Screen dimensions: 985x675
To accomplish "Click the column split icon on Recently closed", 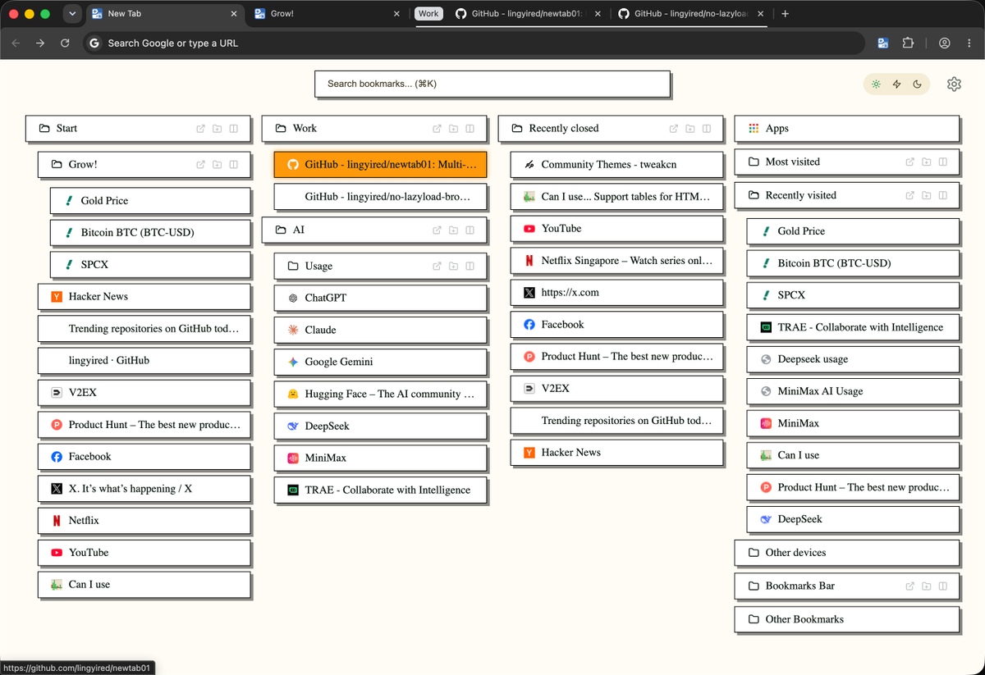I will (x=707, y=129).
